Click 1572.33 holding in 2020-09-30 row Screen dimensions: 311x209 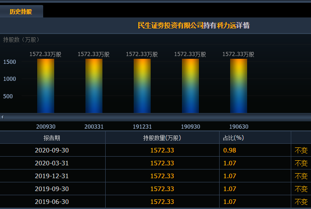pos(162,150)
